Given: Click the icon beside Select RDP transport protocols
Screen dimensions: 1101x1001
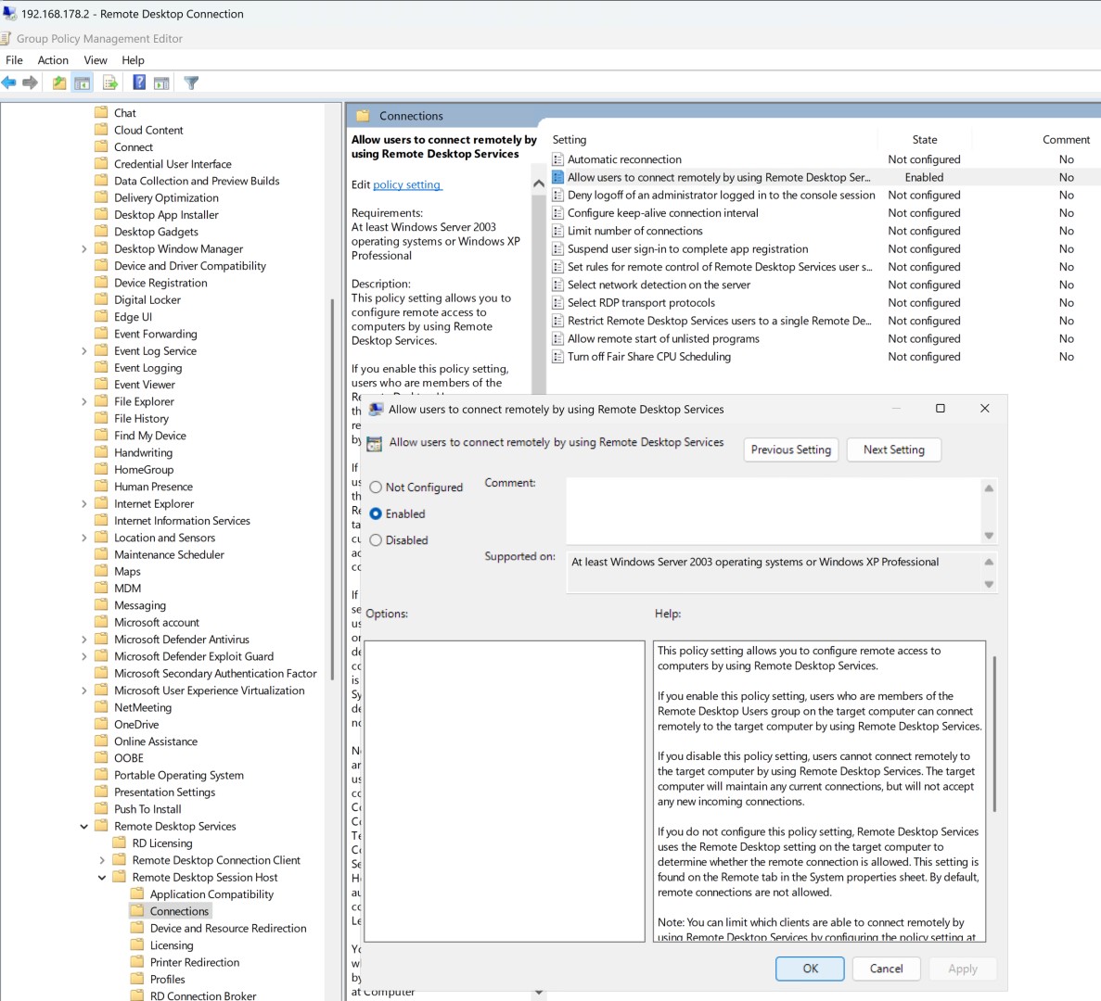Looking at the screenshot, I should pos(557,302).
